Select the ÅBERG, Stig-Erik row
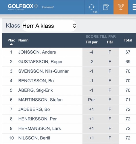136x144 pixels. 69,90
